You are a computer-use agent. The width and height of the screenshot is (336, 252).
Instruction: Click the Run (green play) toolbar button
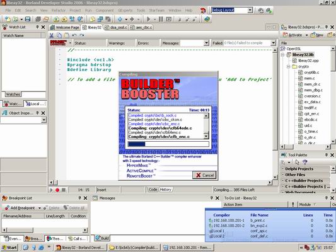tap(148, 20)
